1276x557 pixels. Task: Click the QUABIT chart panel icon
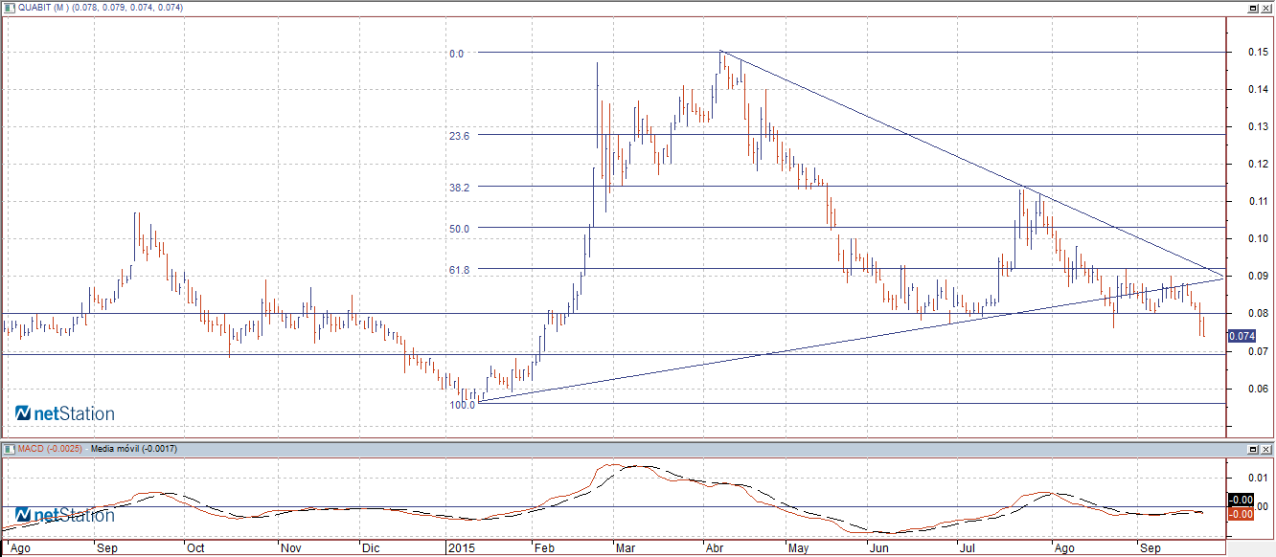(x=9, y=8)
